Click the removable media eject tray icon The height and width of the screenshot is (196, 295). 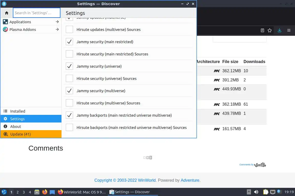coord(249,192)
